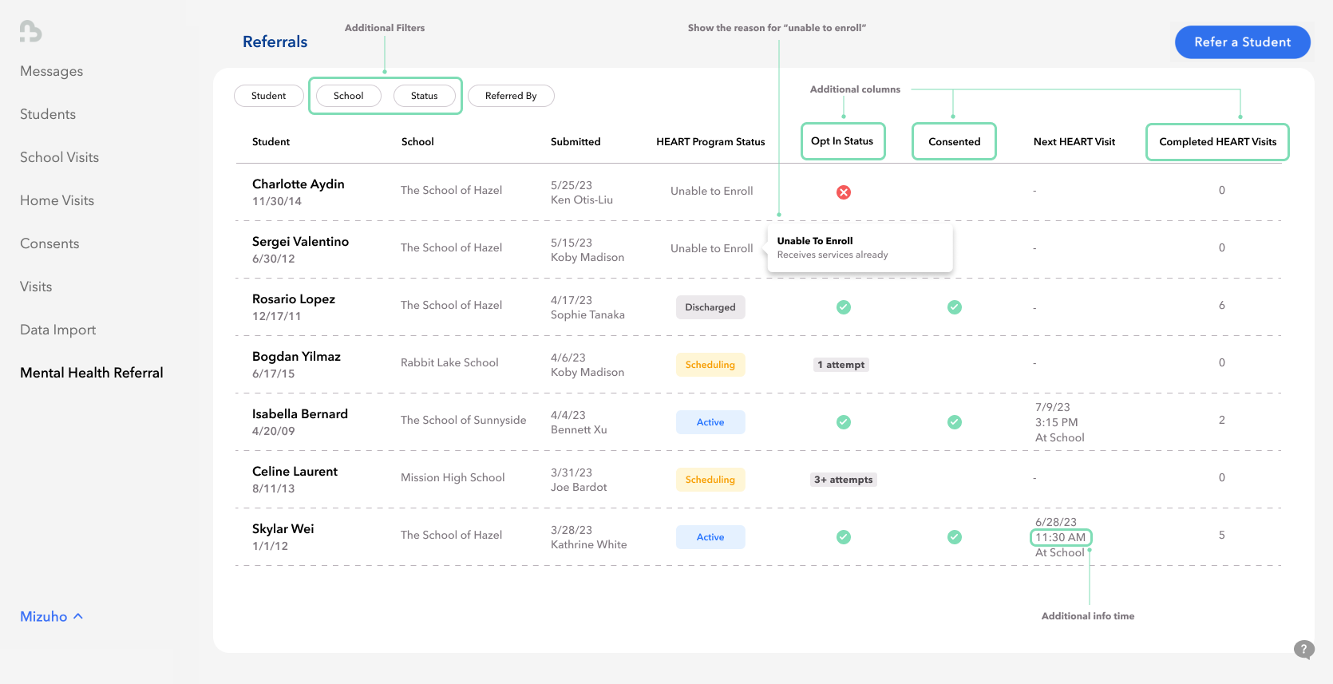Open the Student filter pill
This screenshot has width=1333, height=684.
pyautogui.click(x=268, y=96)
